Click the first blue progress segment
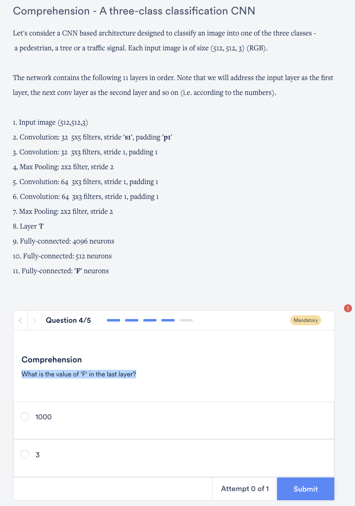Viewport: 355px width, 506px height. (x=113, y=320)
